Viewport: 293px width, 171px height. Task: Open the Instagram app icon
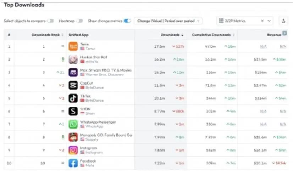point(73,150)
